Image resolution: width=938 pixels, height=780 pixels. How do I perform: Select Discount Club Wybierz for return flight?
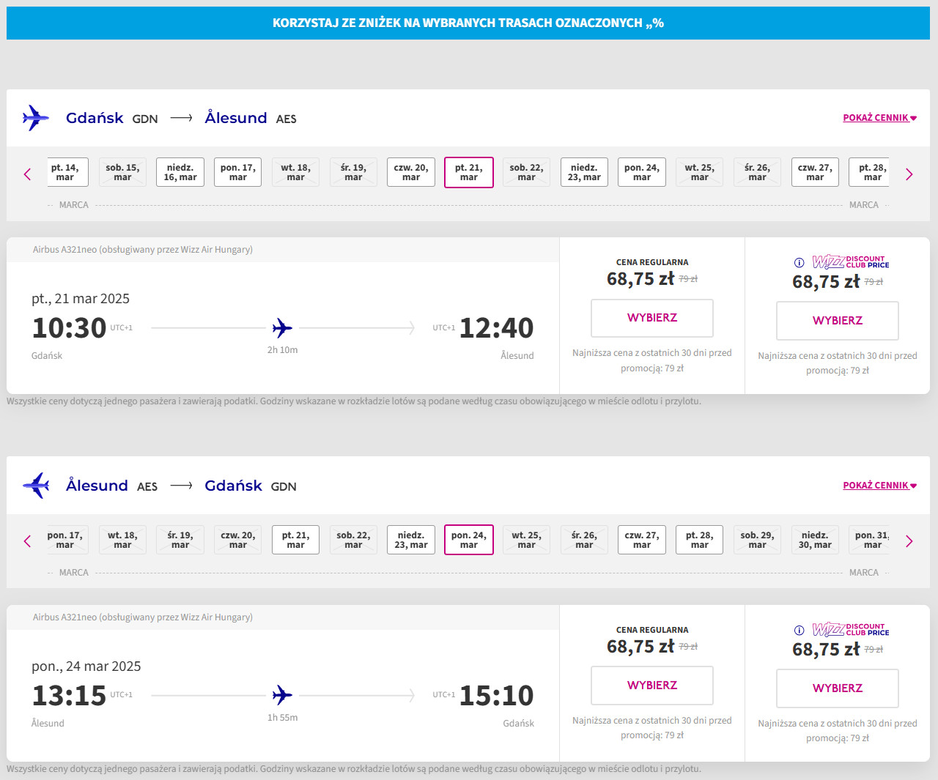[837, 688]
